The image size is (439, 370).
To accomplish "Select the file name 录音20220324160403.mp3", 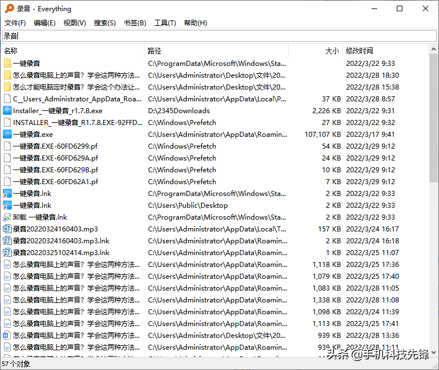I will coord(55,229).
